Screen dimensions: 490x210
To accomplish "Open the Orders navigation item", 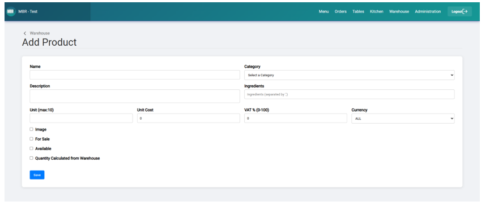I will tap(340, 11).
